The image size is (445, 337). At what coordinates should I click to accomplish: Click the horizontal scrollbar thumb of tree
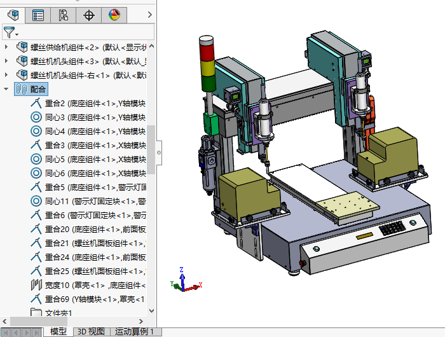(x=39, y=321)
